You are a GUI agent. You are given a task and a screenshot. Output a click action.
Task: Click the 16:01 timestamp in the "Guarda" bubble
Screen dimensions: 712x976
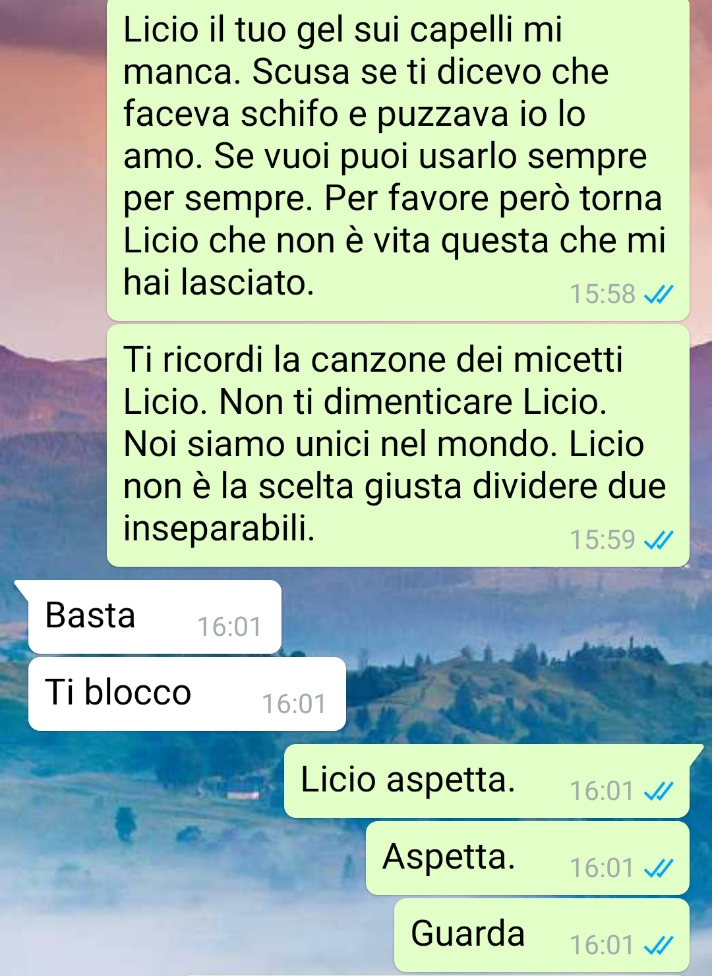[x=602, y=946]
